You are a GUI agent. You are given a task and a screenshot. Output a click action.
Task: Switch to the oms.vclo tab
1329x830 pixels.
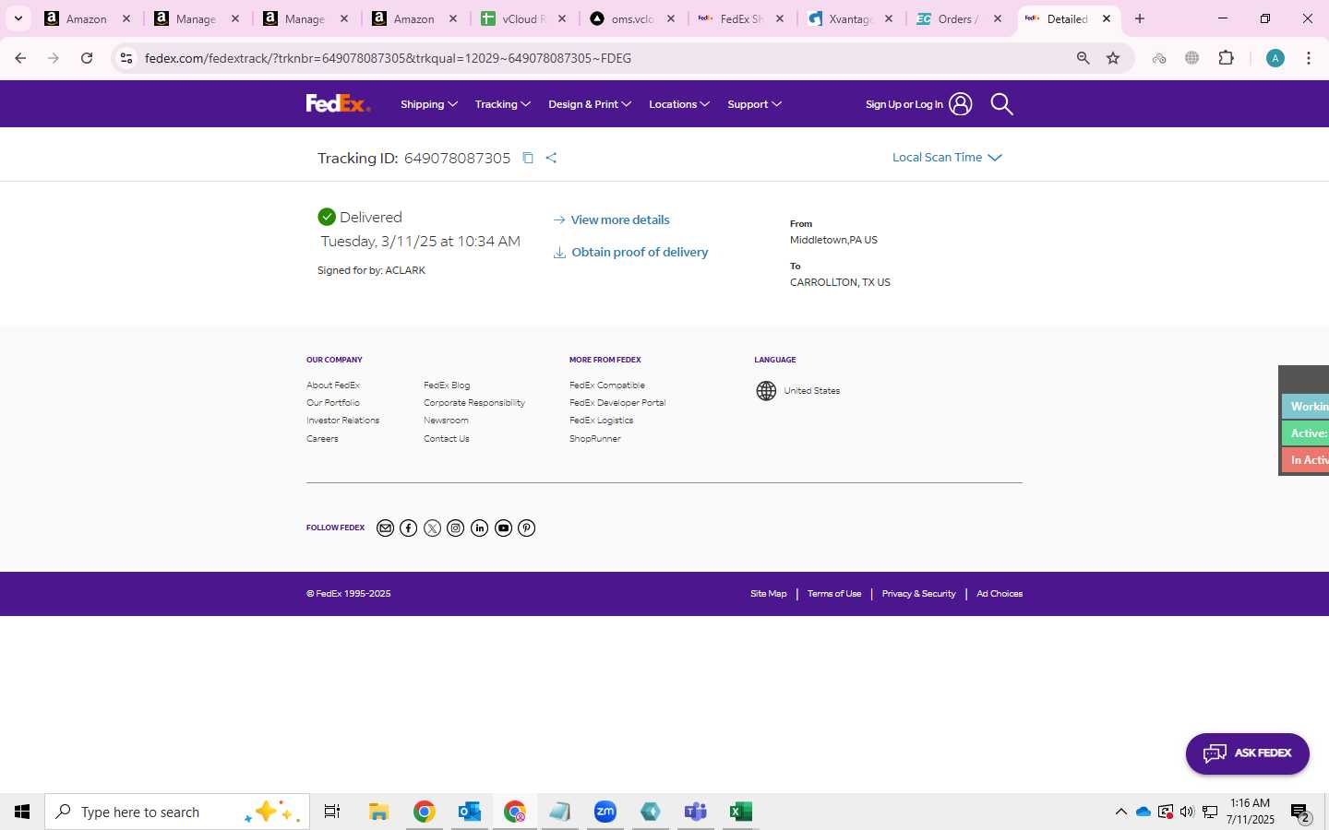click(x=633, y=18)
